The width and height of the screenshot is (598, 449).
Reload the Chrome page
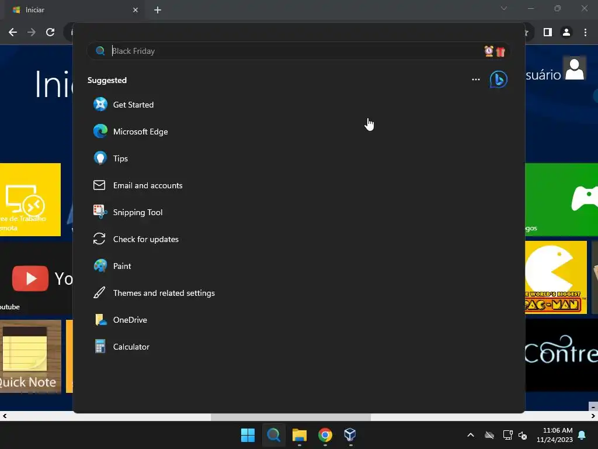point(50,32)
